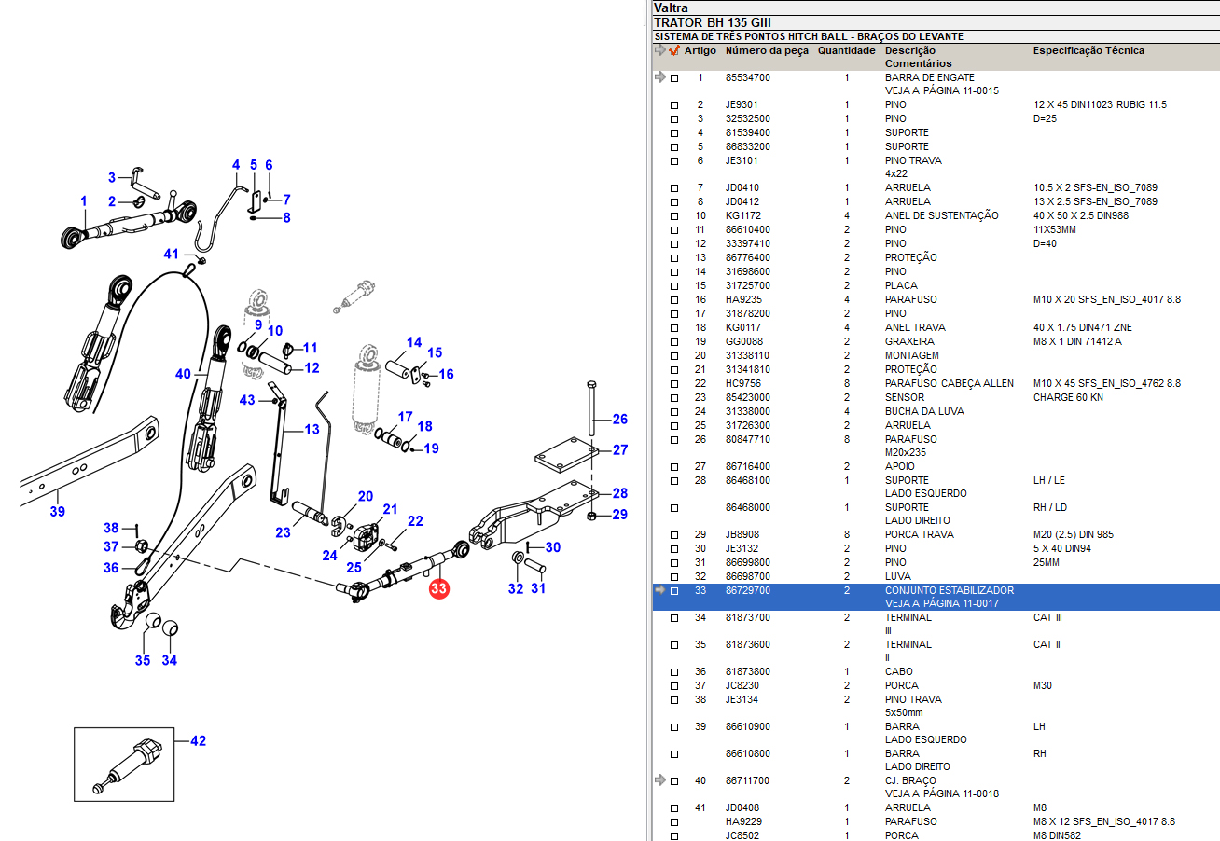This screenshot has height=841, width=1220.
Task: Enable the checkbox for part 86468000 SUPORTE
Action: 674,508
